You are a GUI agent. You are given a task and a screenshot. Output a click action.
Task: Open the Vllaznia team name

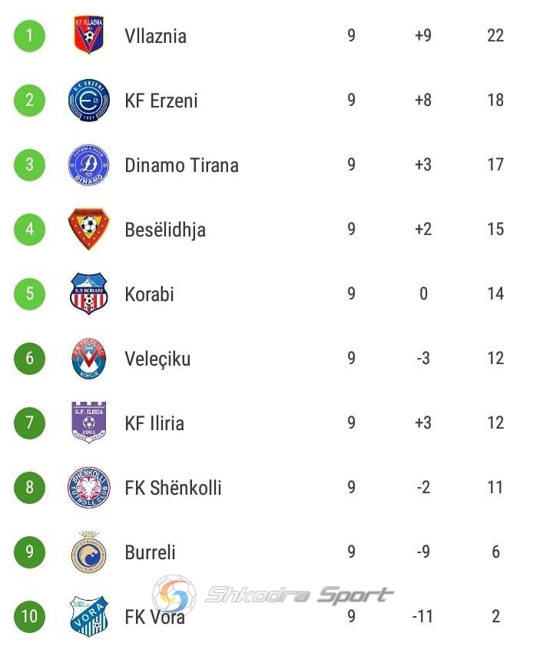155,36
